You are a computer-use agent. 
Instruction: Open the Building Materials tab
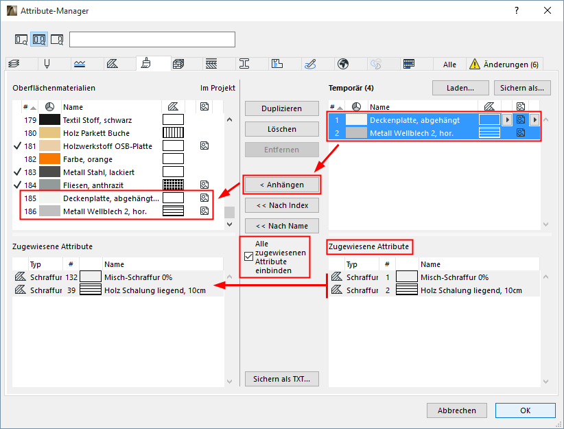click(178, 64)
